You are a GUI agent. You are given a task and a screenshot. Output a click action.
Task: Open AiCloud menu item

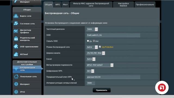point(27,54)
